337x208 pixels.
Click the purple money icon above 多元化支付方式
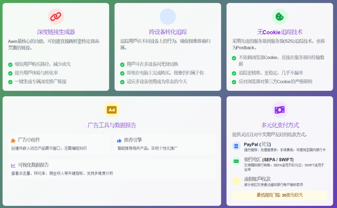coord(280,110)
